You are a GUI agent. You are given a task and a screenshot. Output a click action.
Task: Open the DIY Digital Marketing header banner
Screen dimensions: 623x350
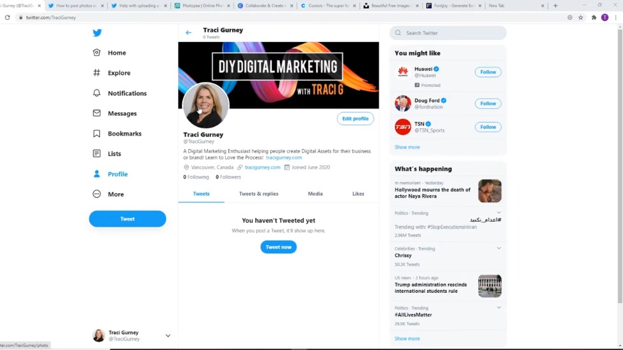point(278,75)
